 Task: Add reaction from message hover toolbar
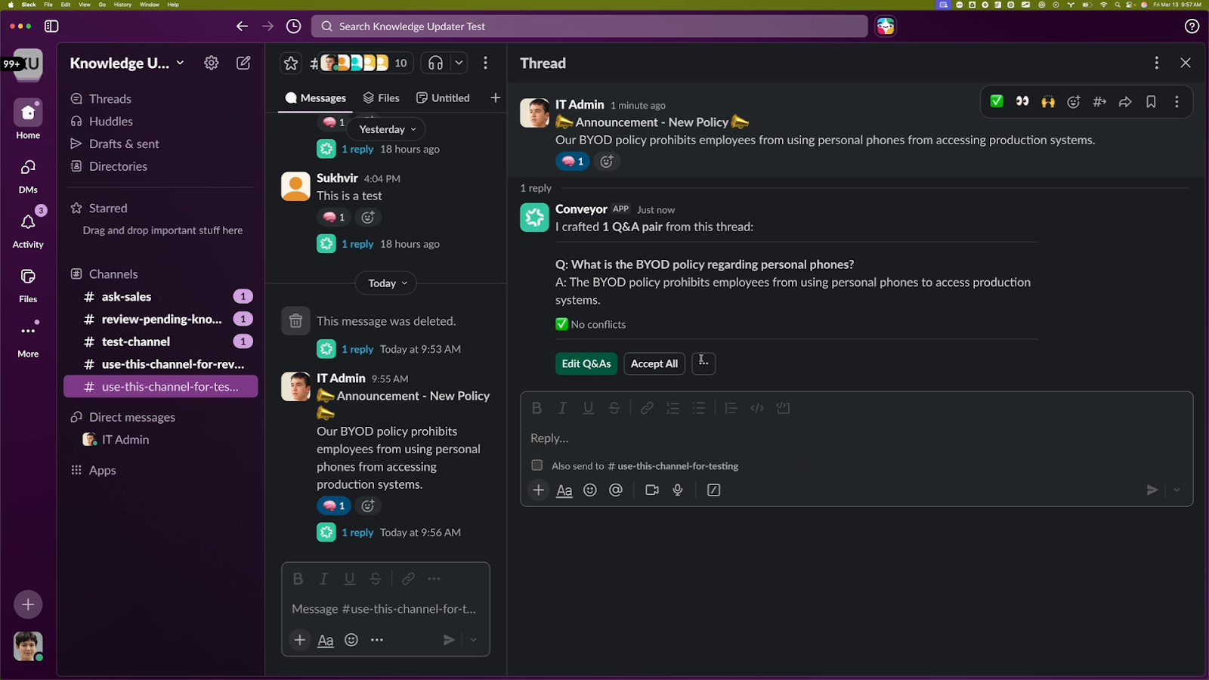1074,102
